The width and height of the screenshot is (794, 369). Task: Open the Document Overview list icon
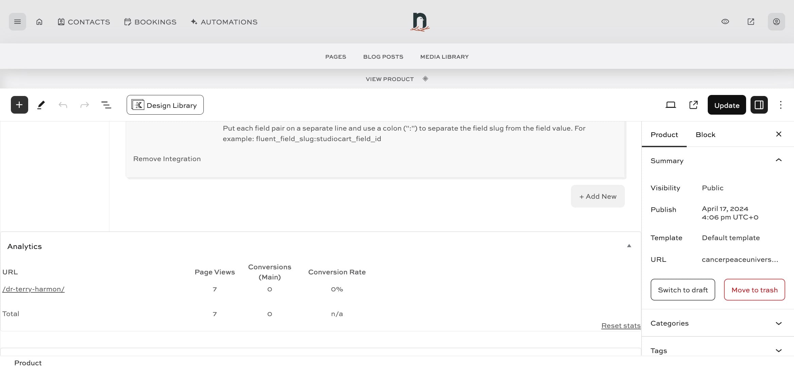106,105
